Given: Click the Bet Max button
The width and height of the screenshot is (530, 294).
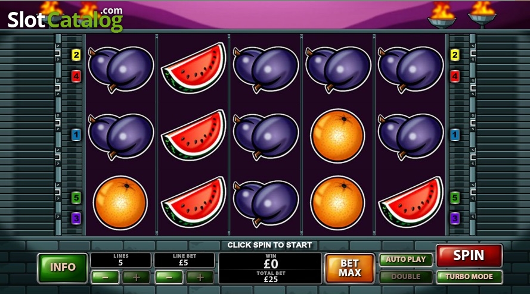Looking at the screenshot, I should 350,268.
